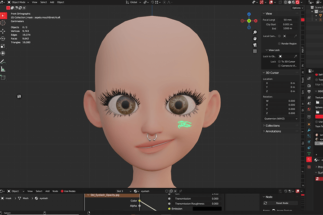Select the Transform tool
Screen dimensions: 323x215
coord(3,53)
